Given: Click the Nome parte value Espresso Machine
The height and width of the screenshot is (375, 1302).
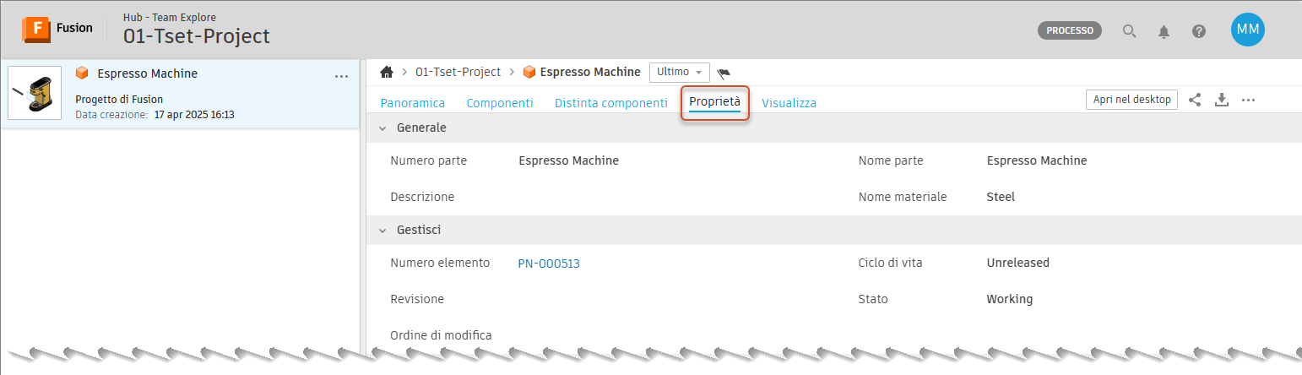Looking at the screenshot, I should [x=1037, y=160].
